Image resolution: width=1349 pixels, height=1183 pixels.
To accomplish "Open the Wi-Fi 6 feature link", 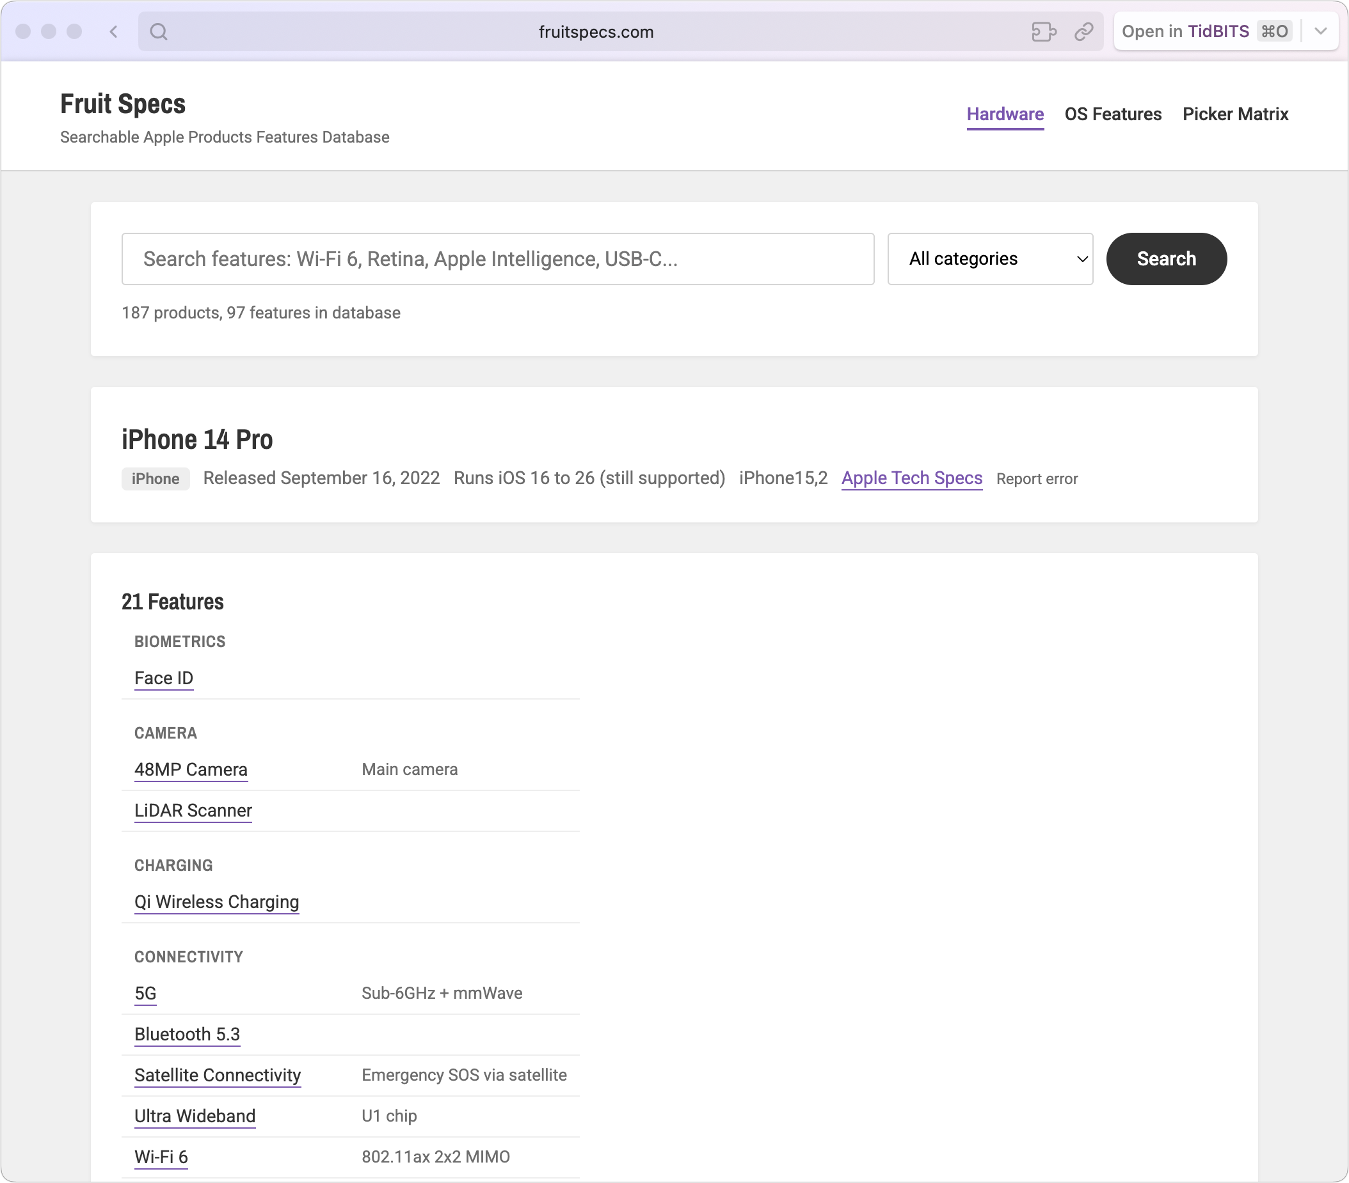I will 161,1157.
